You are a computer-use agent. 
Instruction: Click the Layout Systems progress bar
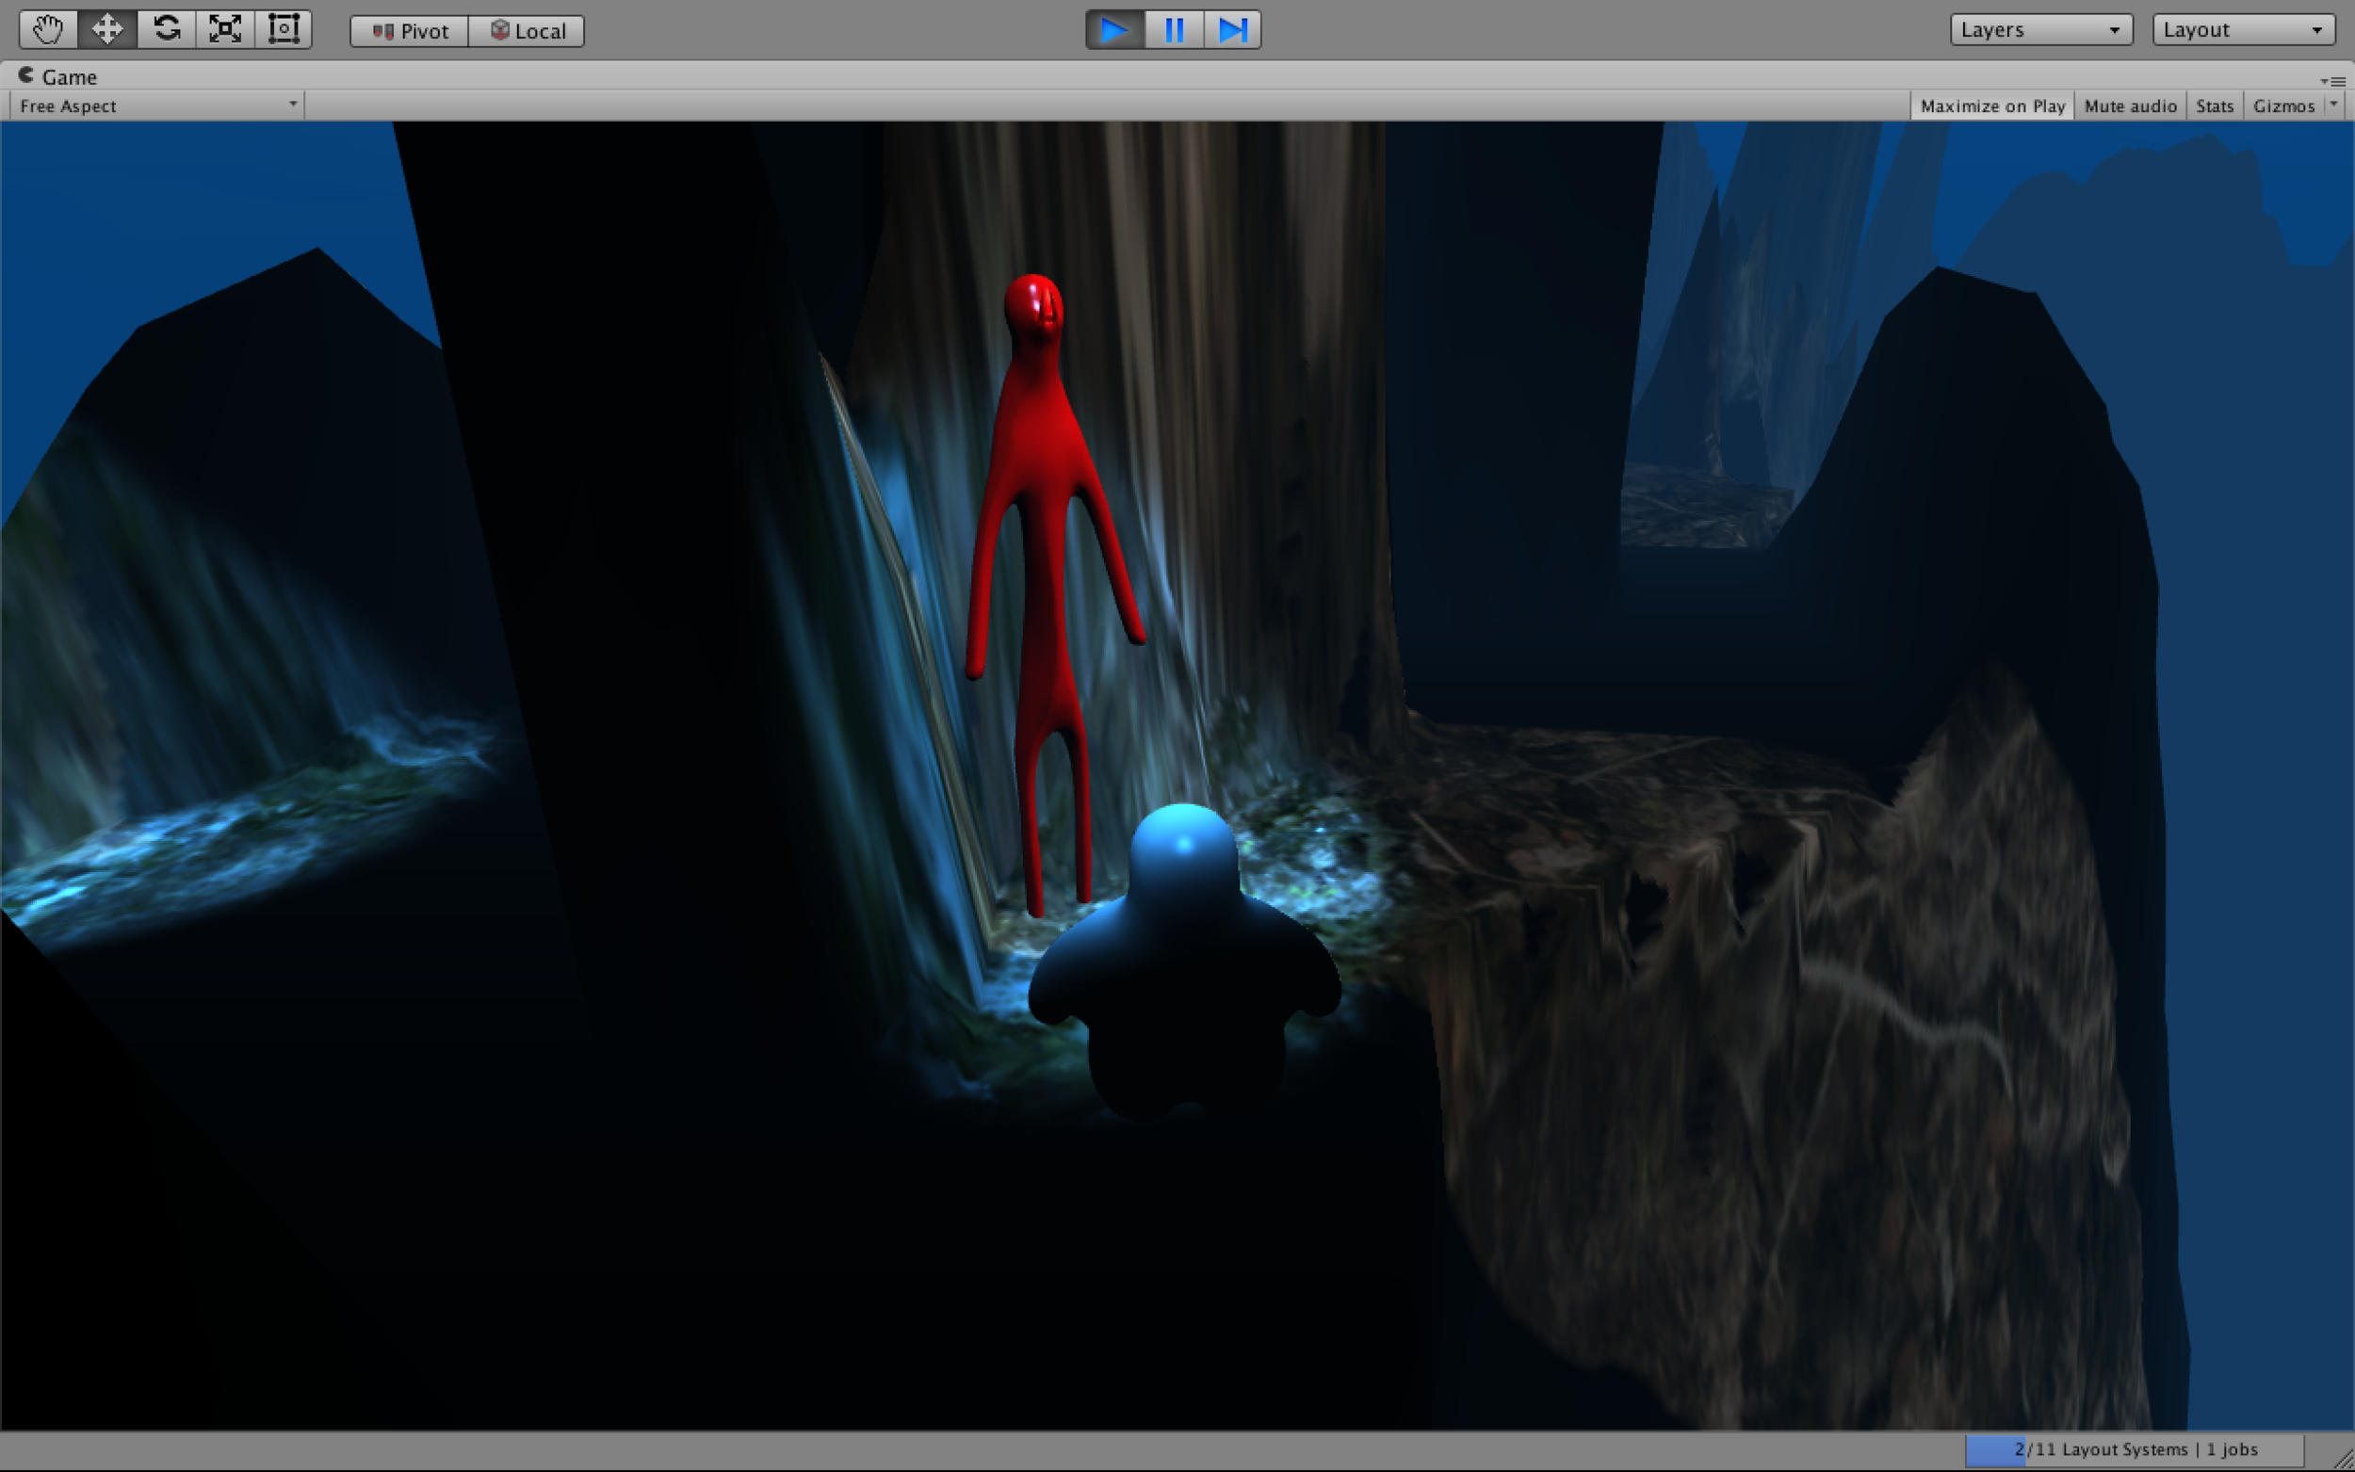(x=2134, y=1449)
